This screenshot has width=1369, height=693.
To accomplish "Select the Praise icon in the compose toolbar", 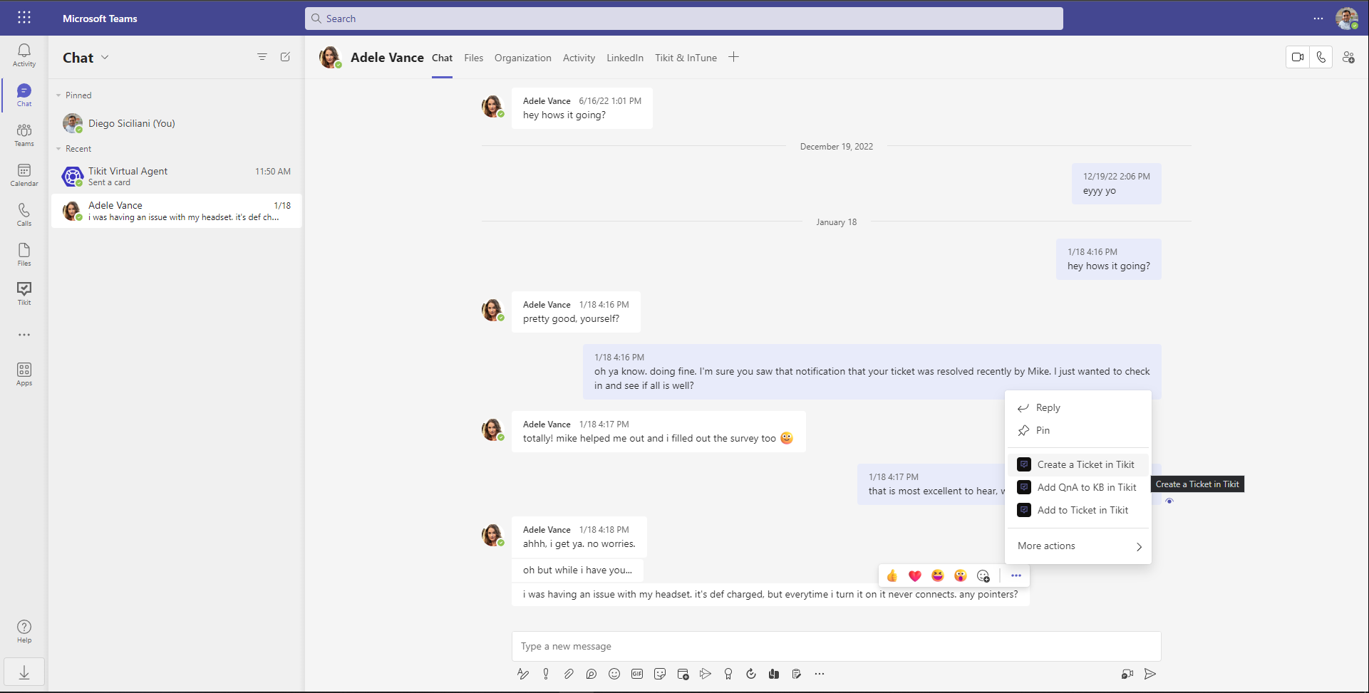I will [x=728, y=674].
